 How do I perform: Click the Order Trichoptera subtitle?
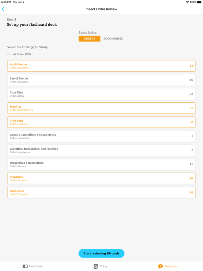pos(19,194)
